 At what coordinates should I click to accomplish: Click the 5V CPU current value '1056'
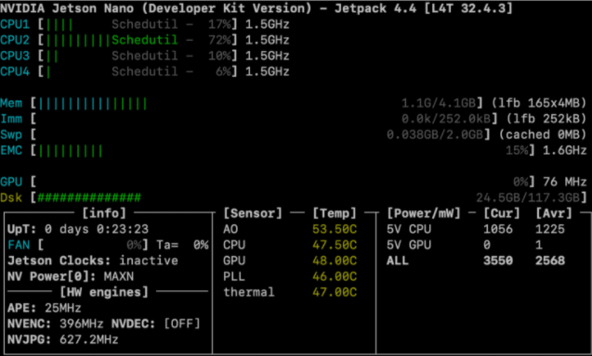pos(498,229)
